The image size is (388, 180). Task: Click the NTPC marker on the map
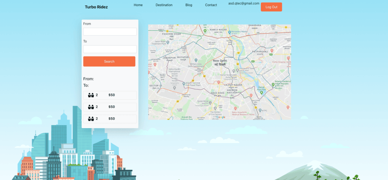260,110
